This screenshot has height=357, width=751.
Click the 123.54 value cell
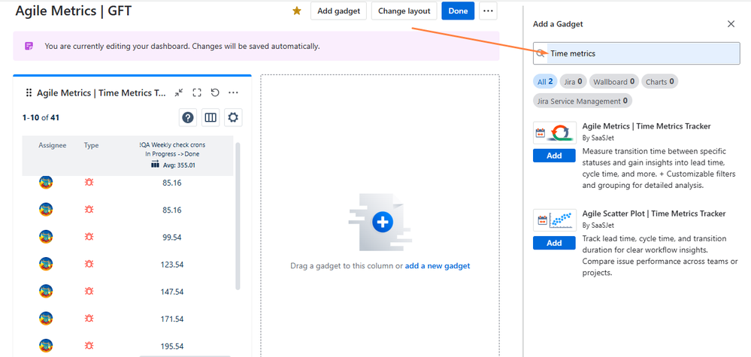[172, 265]
